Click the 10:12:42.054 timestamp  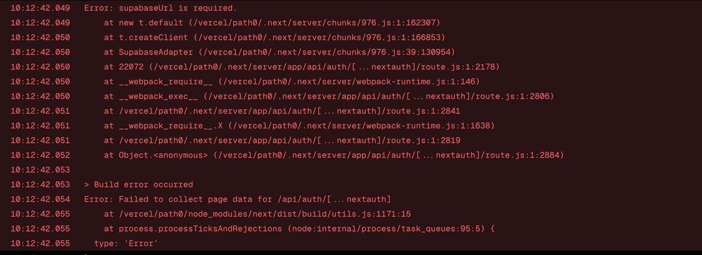[40, 199]
